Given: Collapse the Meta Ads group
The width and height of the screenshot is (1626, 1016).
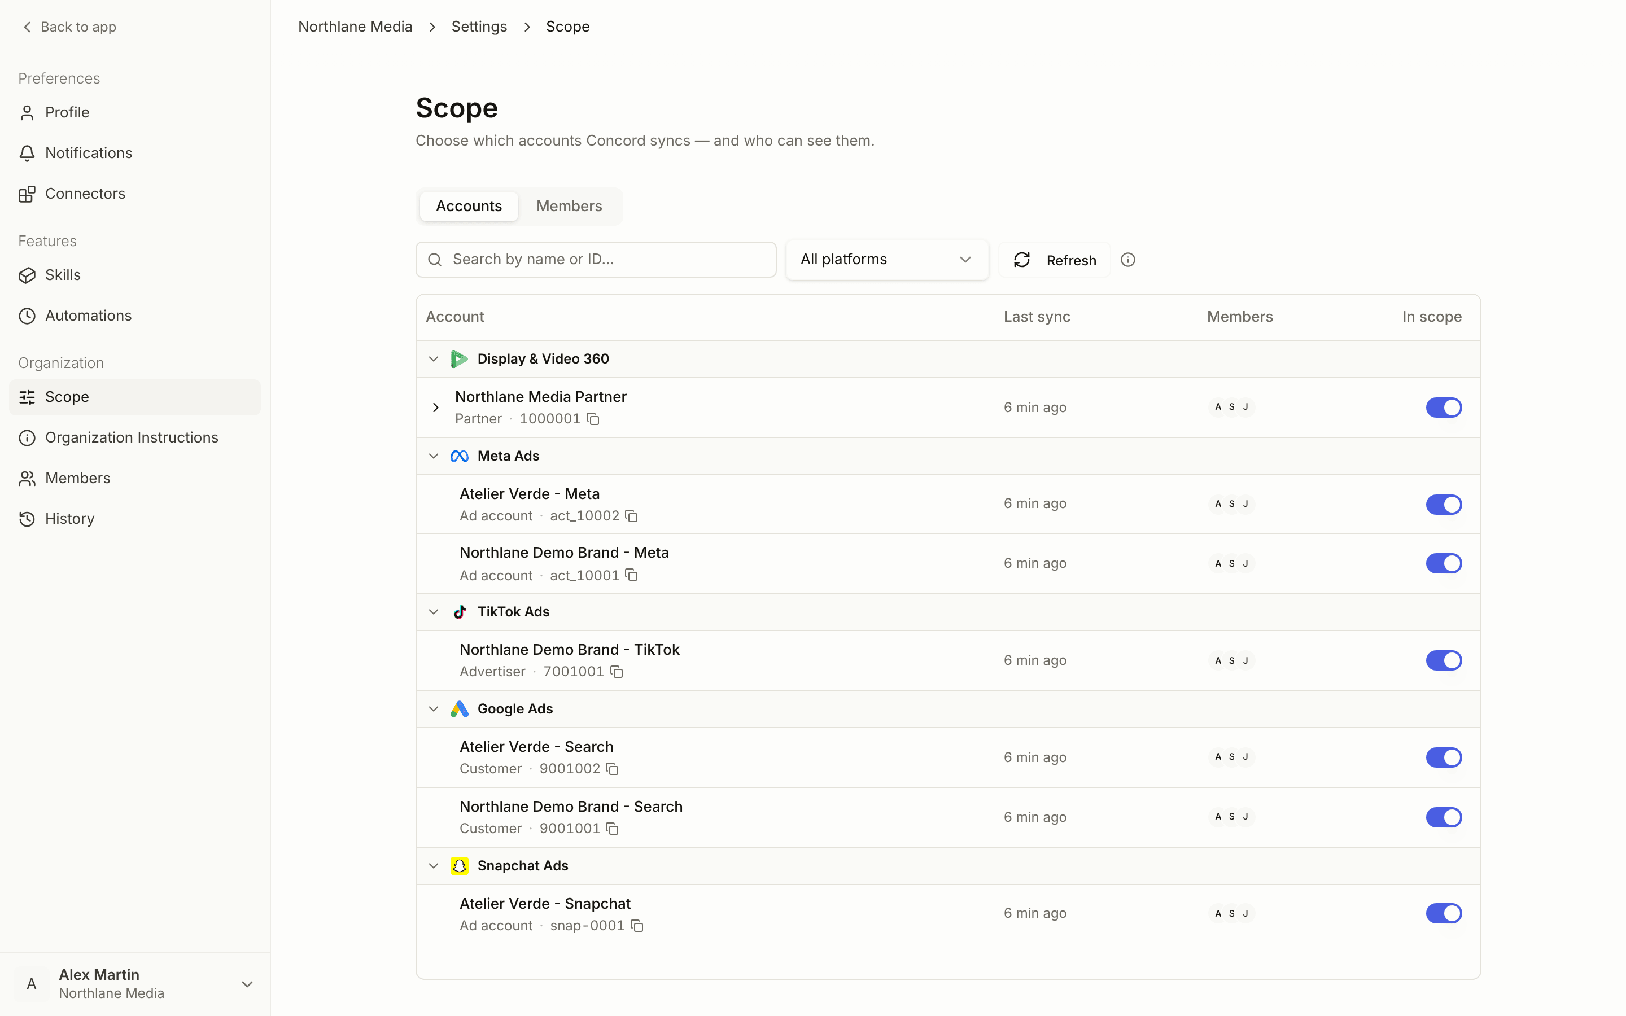Looking at the screenshot, I should click(x=434, y=456).
